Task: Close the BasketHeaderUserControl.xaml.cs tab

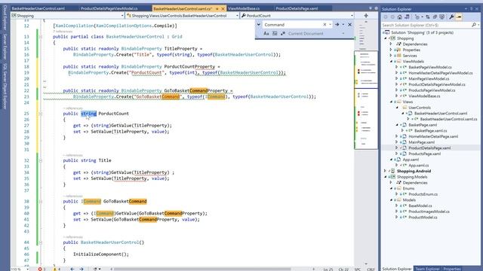Action: click(x=223, y=8)
